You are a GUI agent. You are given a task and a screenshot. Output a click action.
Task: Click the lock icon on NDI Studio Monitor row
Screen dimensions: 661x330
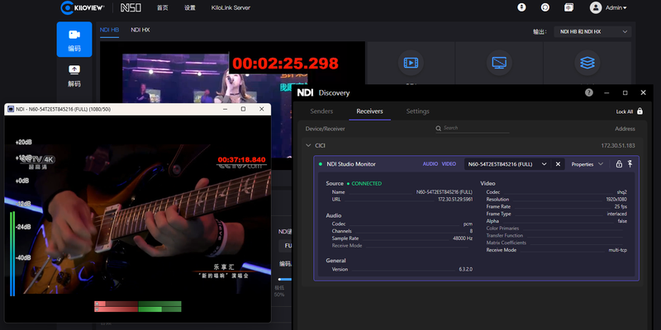(619, 164)
